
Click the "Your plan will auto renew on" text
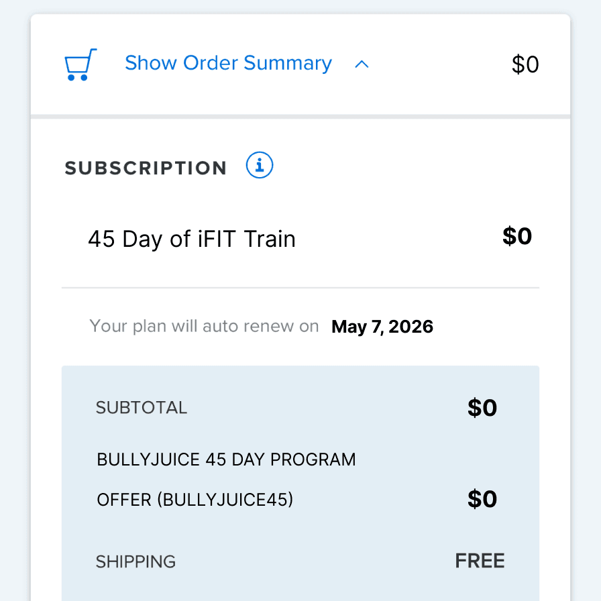click(204, 327)
